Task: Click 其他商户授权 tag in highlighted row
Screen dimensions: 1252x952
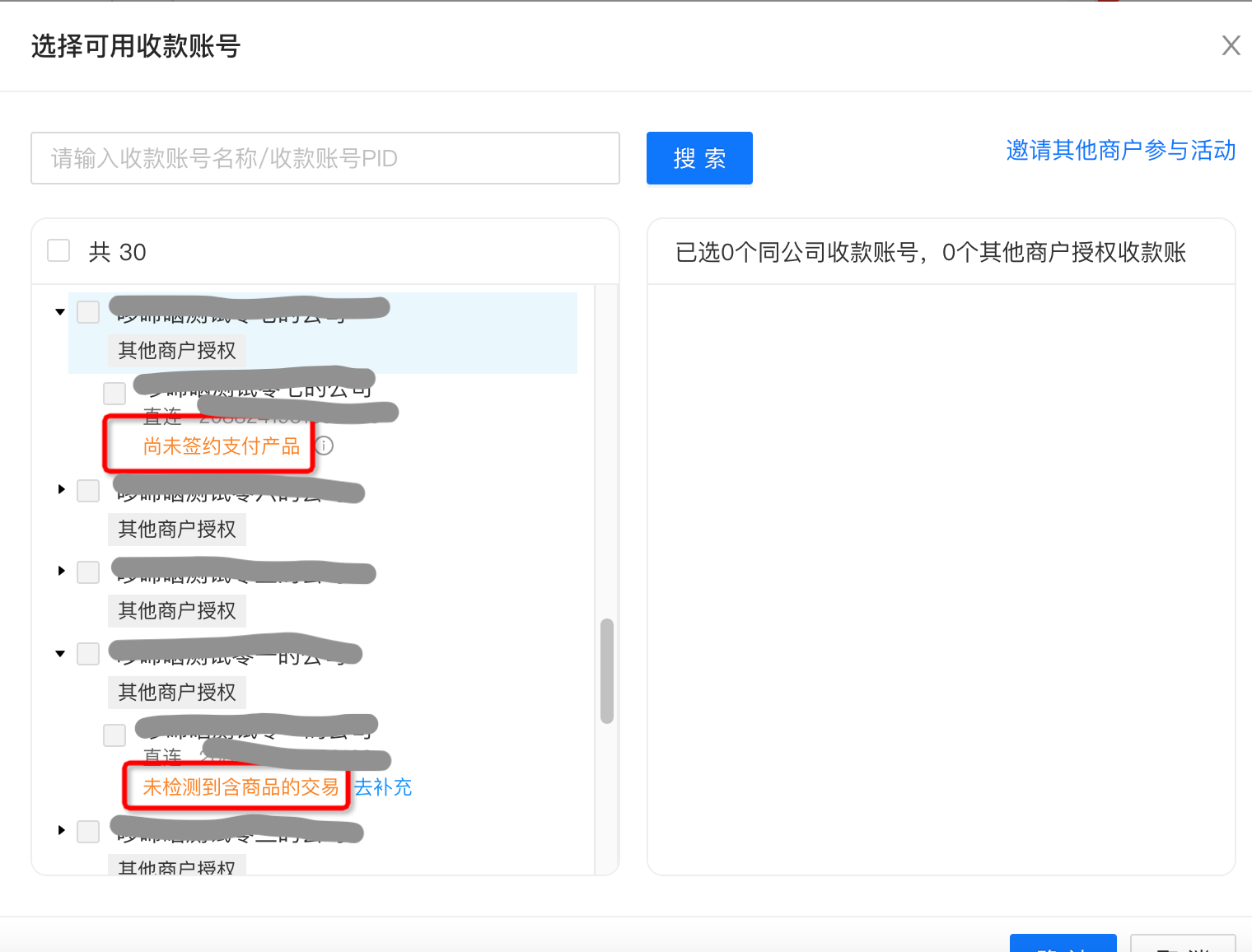Action: [x=177, y=351]
